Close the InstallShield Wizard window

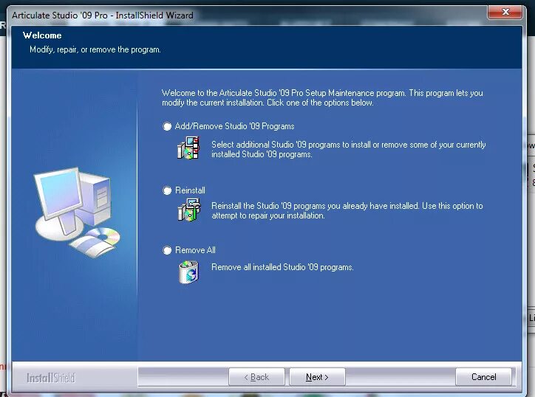505,13
